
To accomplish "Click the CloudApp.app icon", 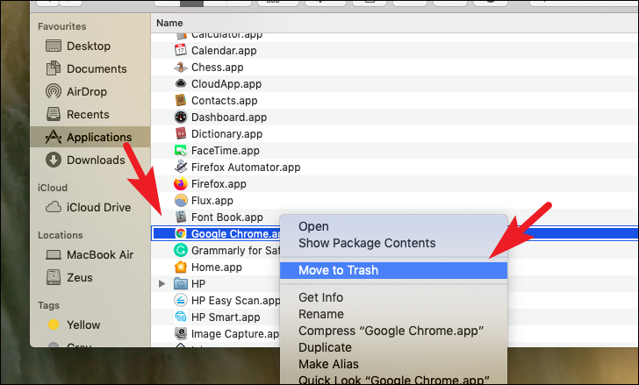I will click(x=181, y=84).
